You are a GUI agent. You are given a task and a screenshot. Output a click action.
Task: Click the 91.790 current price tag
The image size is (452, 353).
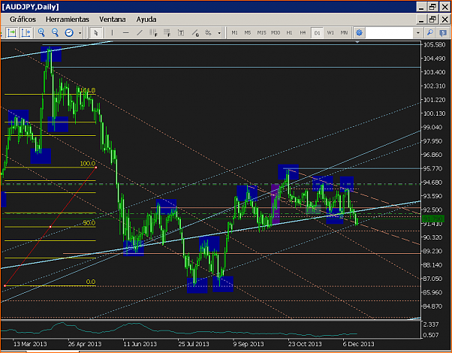pyautogui.click(x=433, y=219)
